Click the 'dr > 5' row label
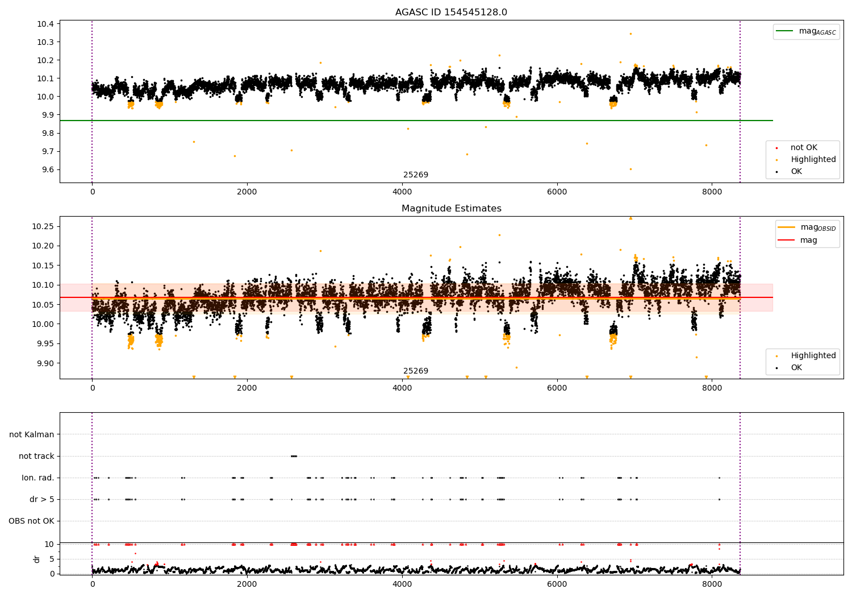This screenshot has width=852, height=597. (42, 500)
